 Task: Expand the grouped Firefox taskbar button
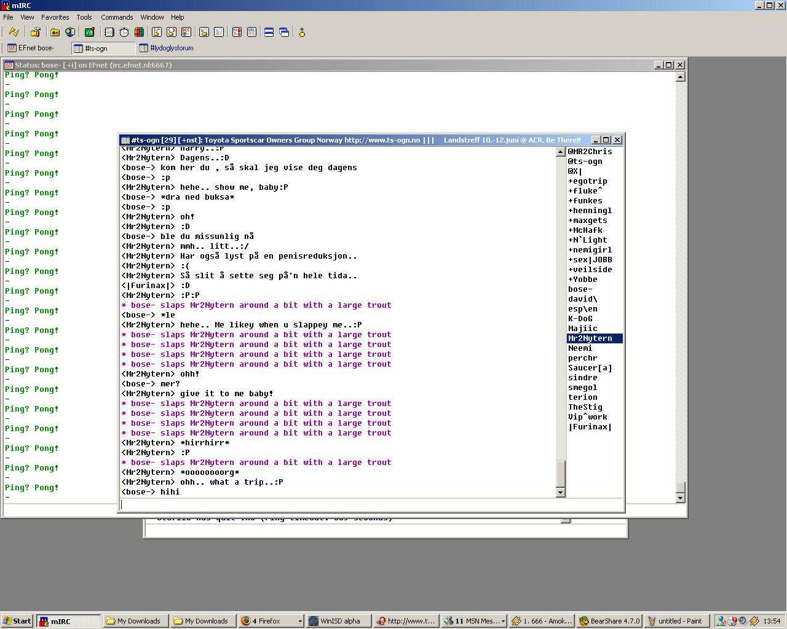[270, 621]
